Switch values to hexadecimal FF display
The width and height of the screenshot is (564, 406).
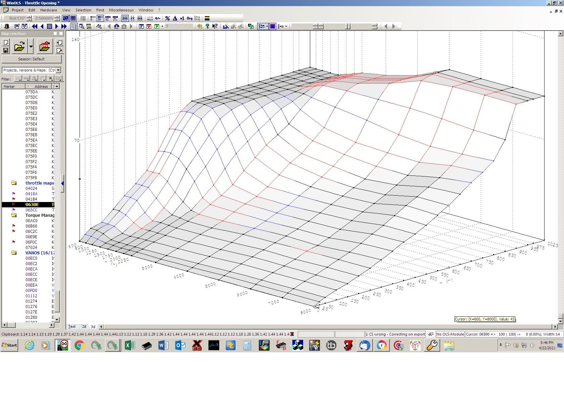coord(132,18)
